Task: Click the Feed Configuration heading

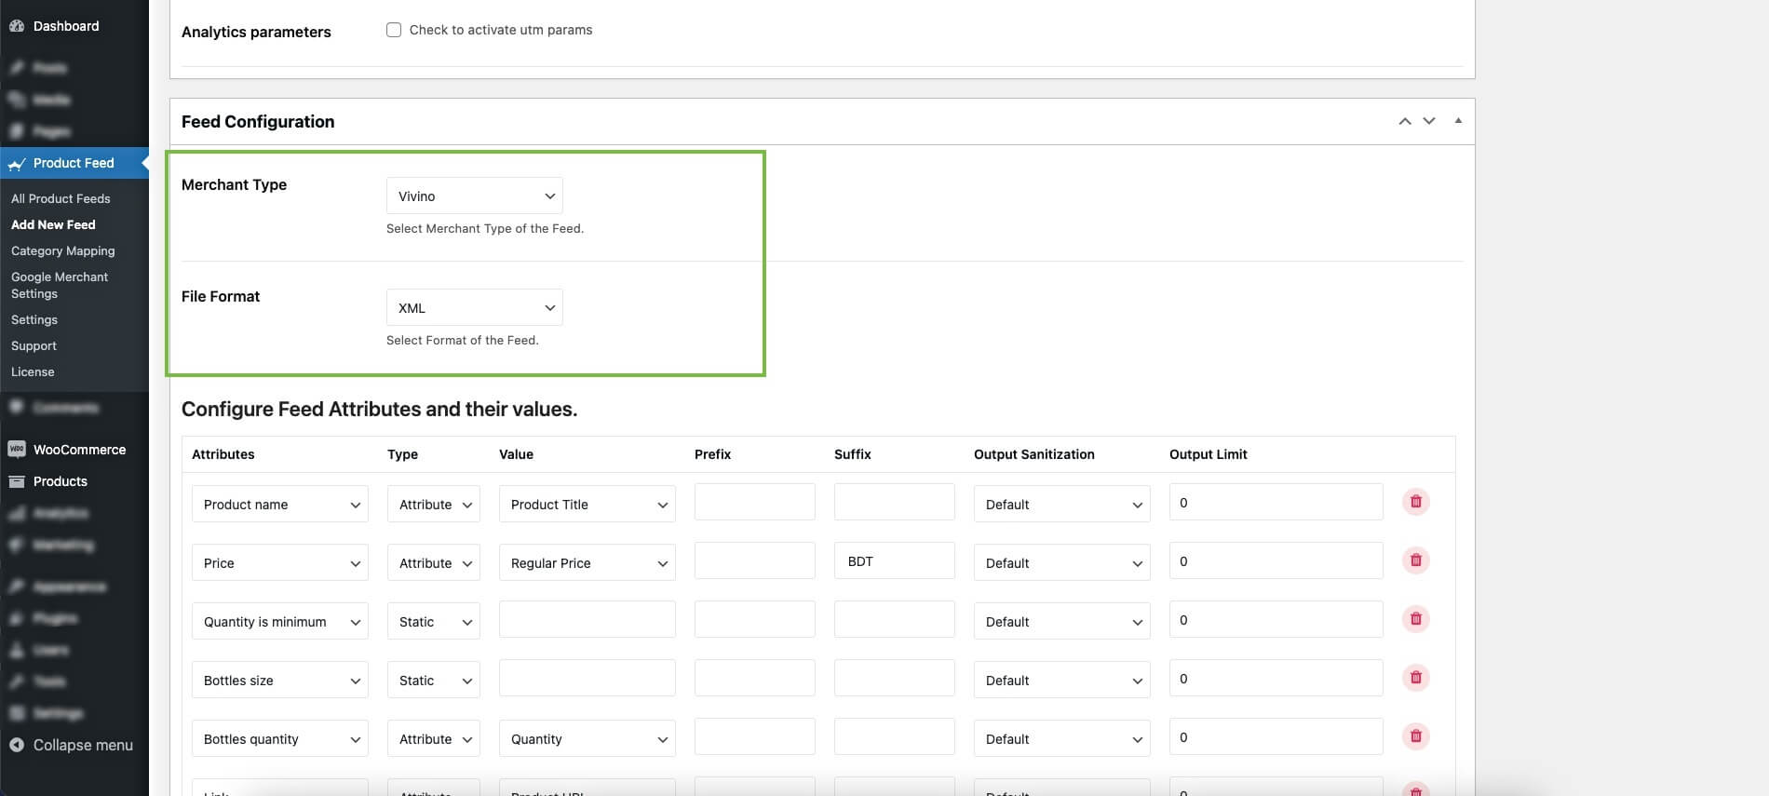Action: tap(258, 122)
